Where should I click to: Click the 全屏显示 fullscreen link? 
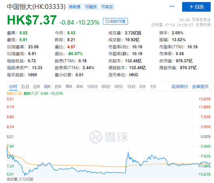[200, 86]
